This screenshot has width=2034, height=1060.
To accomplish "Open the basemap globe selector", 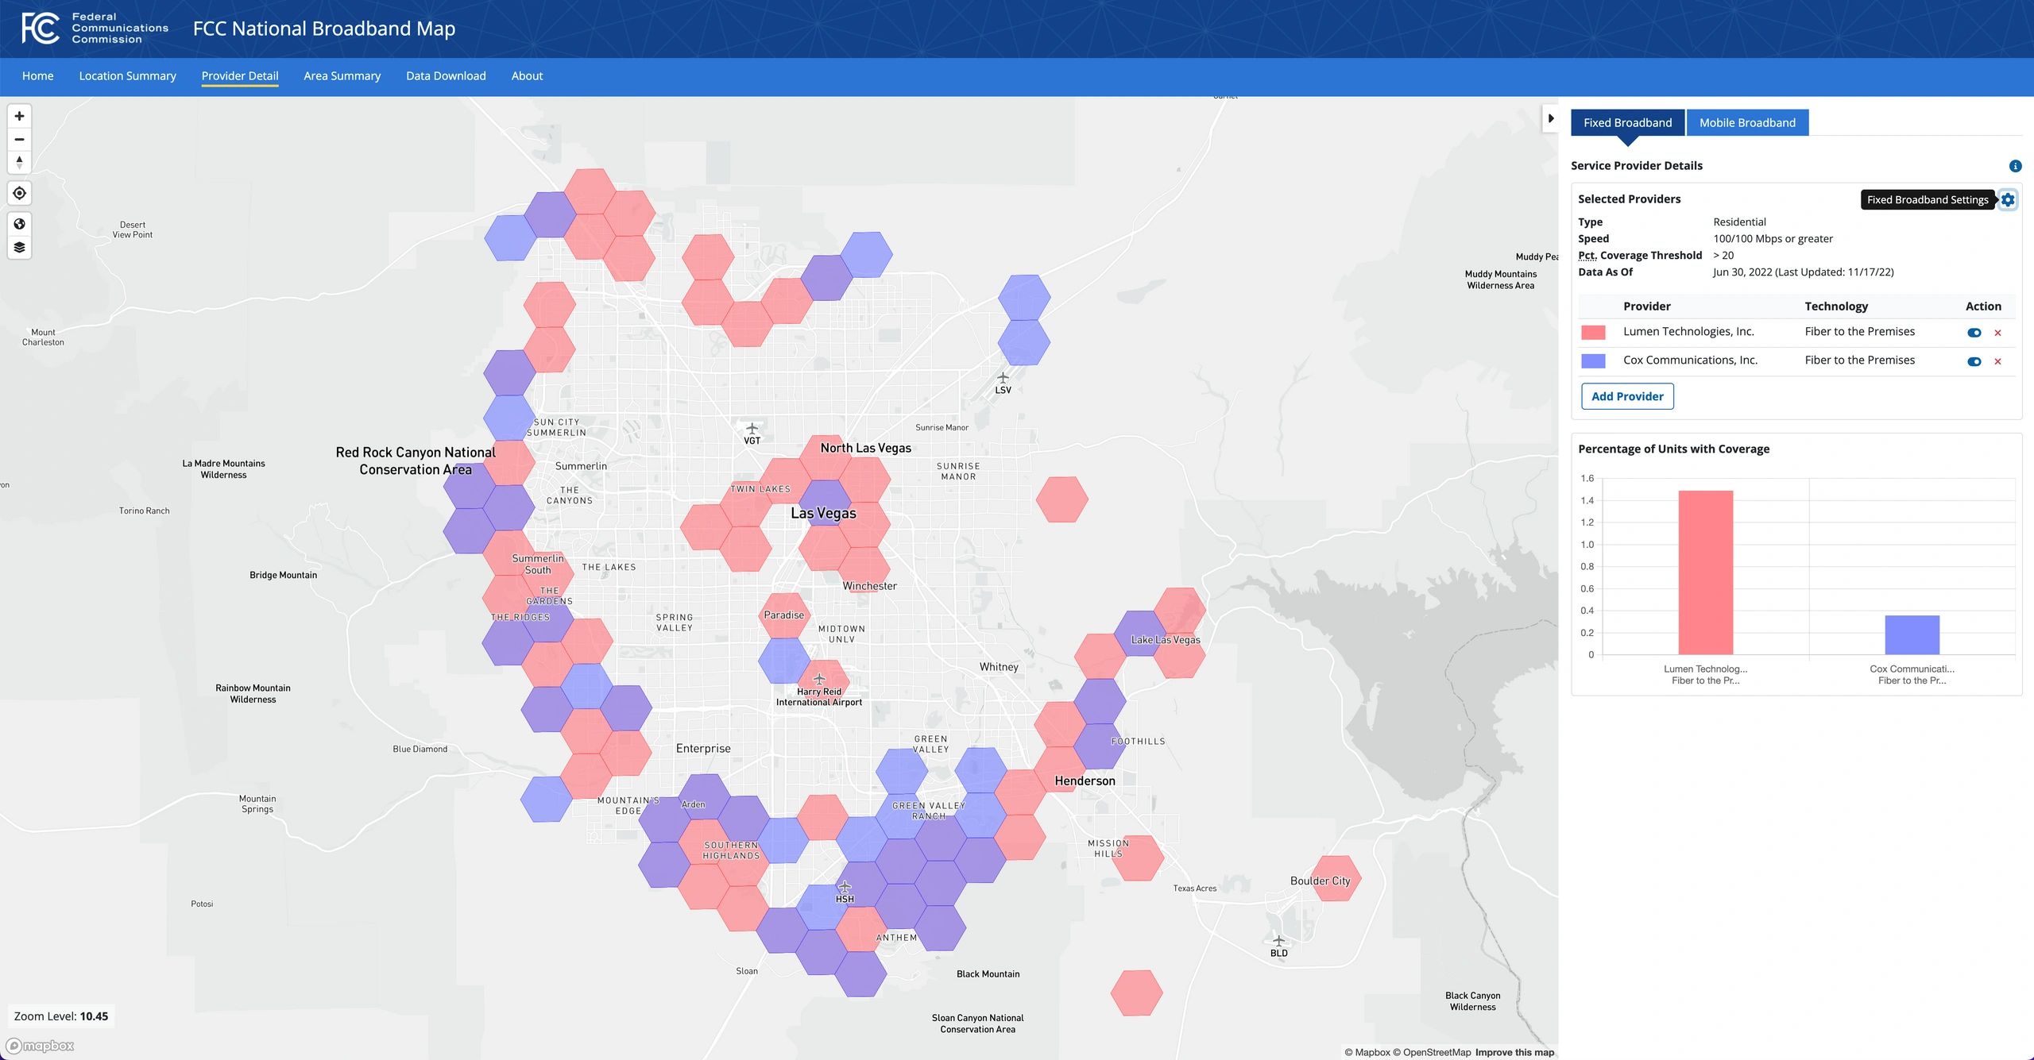I will tap(19, 224).
